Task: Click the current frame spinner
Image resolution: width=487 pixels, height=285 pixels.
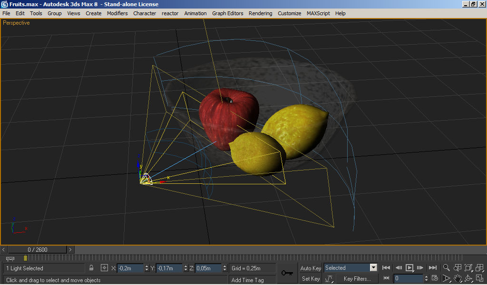Action: point(426,278)
